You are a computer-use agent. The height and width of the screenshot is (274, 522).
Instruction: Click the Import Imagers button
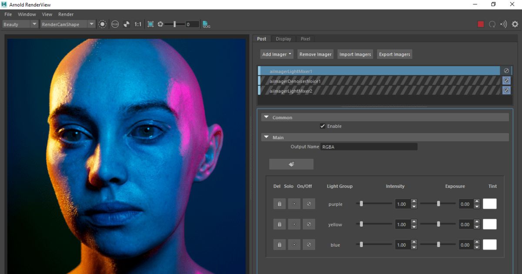[x=355, y=54]
